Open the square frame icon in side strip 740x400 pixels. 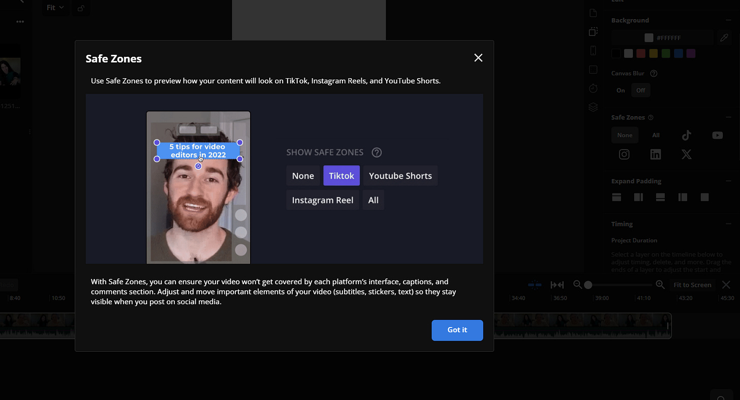pos(593,70)
